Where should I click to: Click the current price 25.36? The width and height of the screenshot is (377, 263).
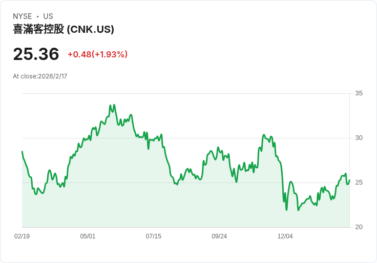point(36,54)
